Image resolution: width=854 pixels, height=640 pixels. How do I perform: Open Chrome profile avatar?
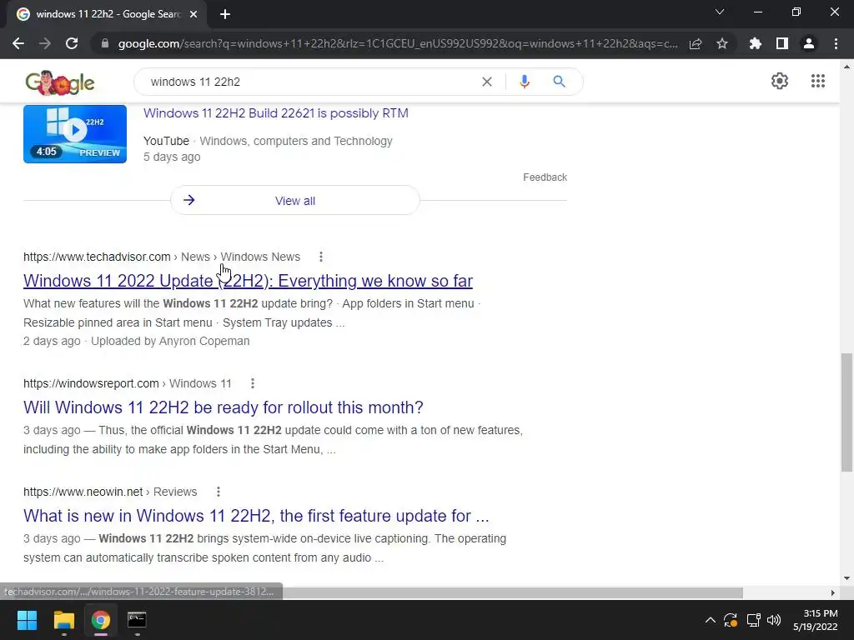pyautogui.click(x=809, y=43)
